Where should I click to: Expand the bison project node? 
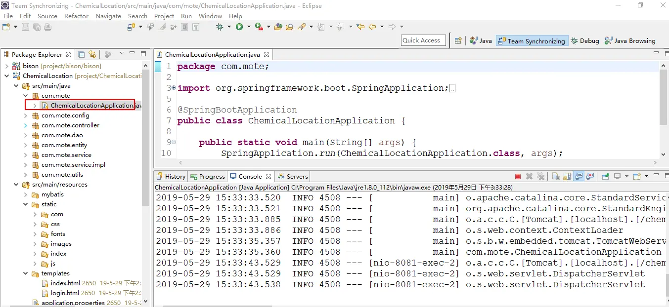coord(6,66)
